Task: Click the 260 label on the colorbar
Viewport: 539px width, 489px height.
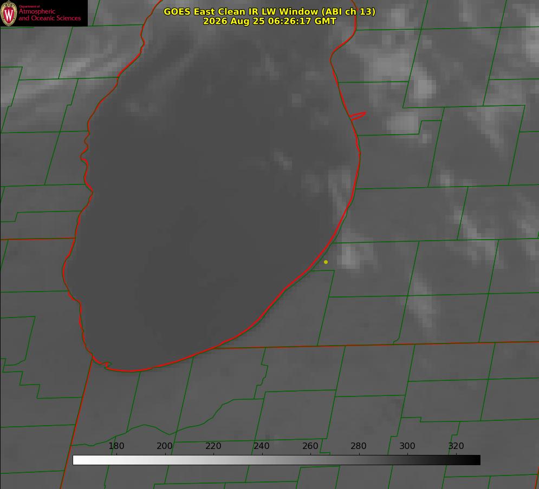Action: [x=310, y=446]
